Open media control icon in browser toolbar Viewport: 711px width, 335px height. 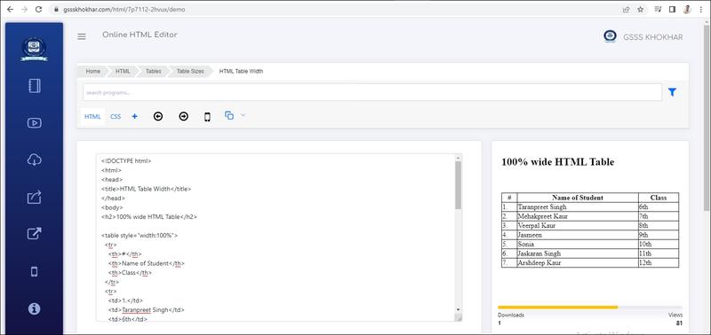coord(658,9)
